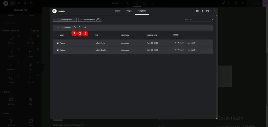This screenshot has height=127, width=268.
Task: Import a template via upload icon
Action: (x=197, y=11)
